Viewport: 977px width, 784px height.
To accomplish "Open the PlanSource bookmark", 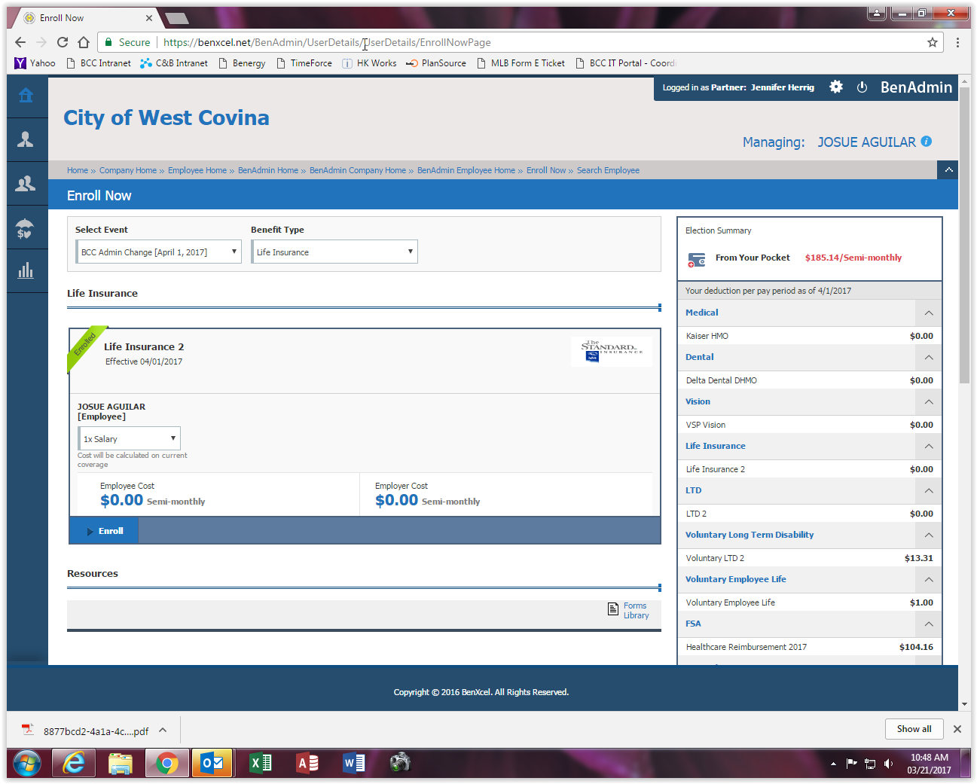I will tap(436, 63).
